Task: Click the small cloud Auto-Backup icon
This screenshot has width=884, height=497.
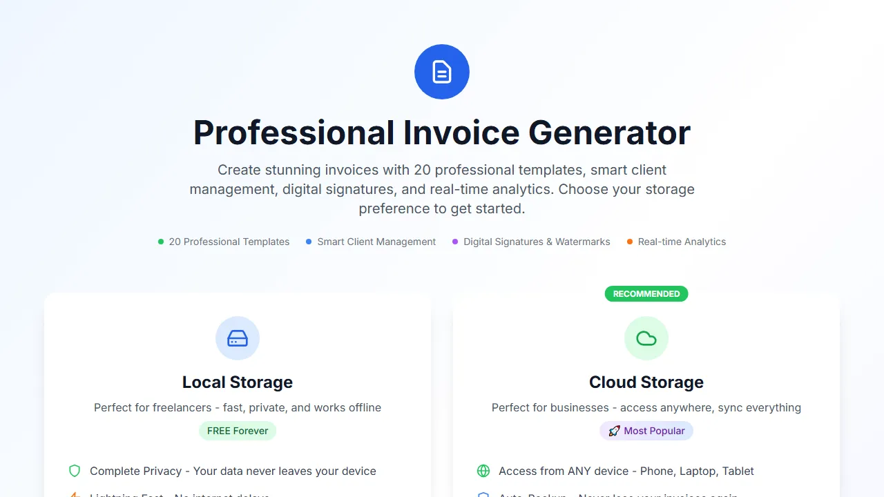Action: coord(483,494)
